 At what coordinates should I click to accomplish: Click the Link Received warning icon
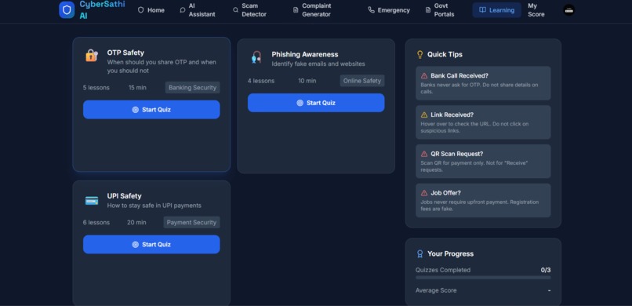(424, 115)
